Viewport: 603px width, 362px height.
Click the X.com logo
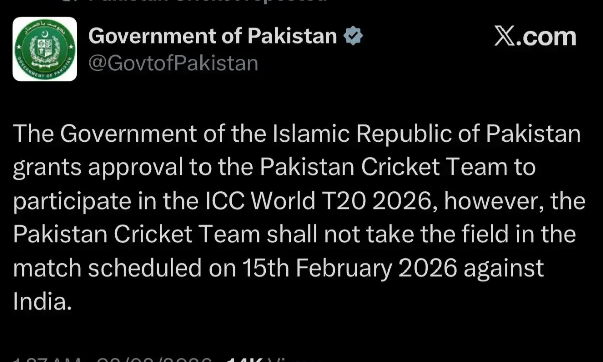point(535,36)
